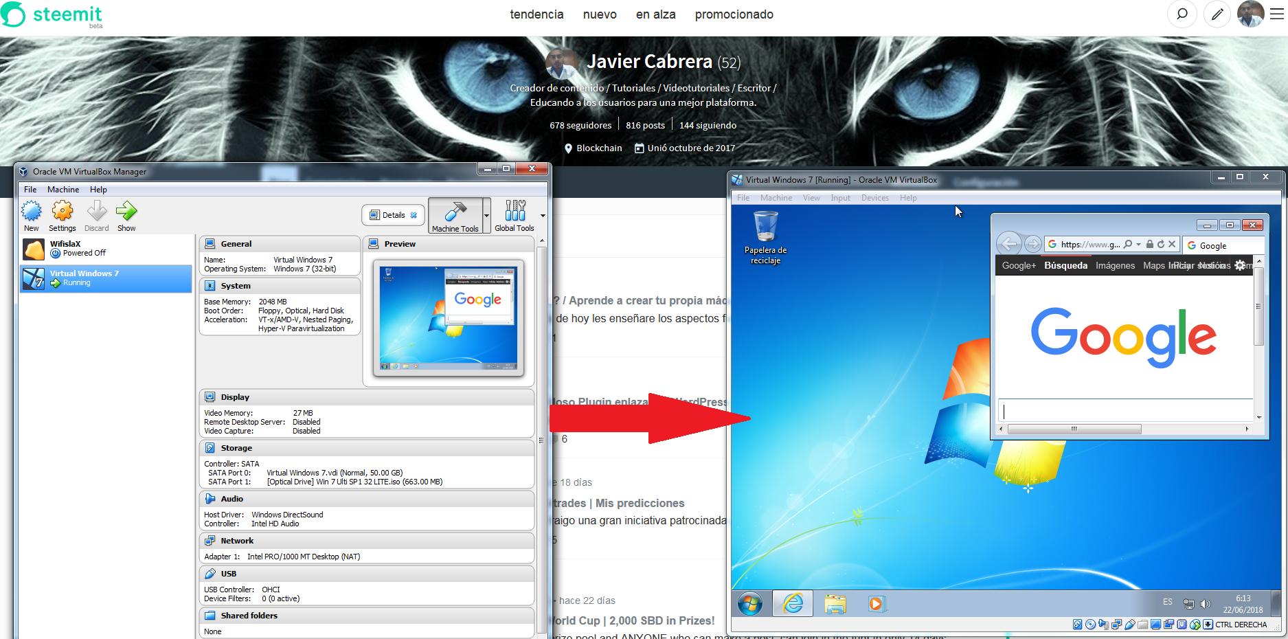Open Input menu in the running VM window
This screenshot has height=639, width=1288.
pos(840,198)
